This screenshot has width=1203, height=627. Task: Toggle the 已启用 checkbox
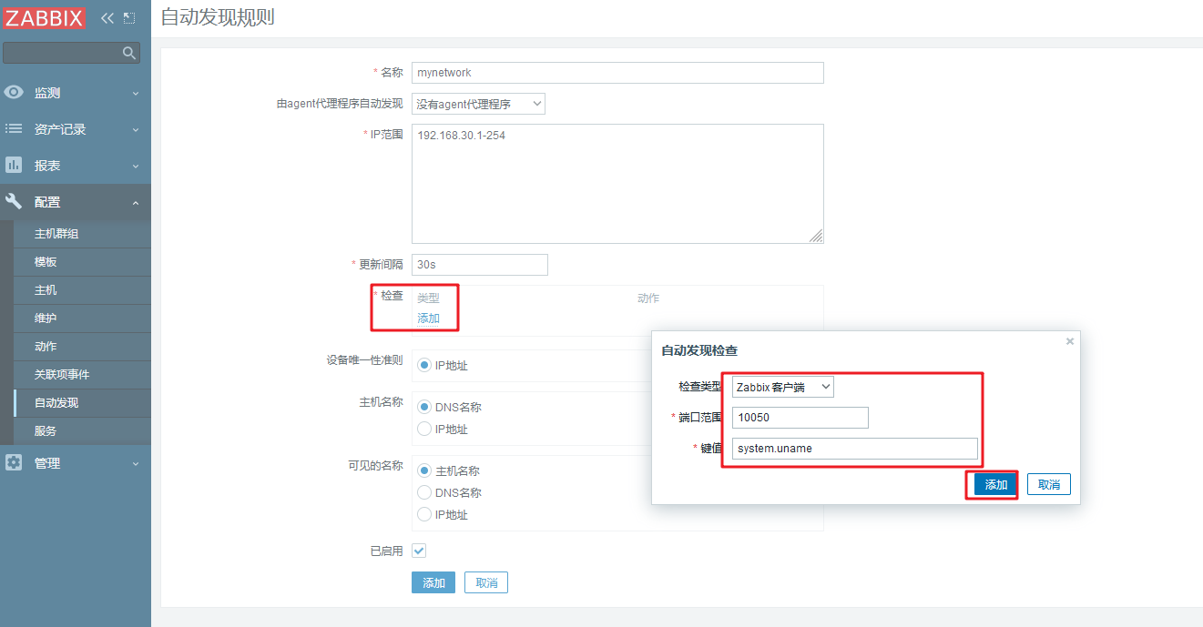(419, 551)
